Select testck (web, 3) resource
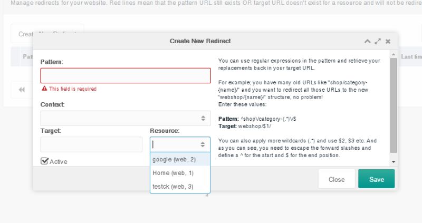The image size is (422, 223). pos(180,187)
